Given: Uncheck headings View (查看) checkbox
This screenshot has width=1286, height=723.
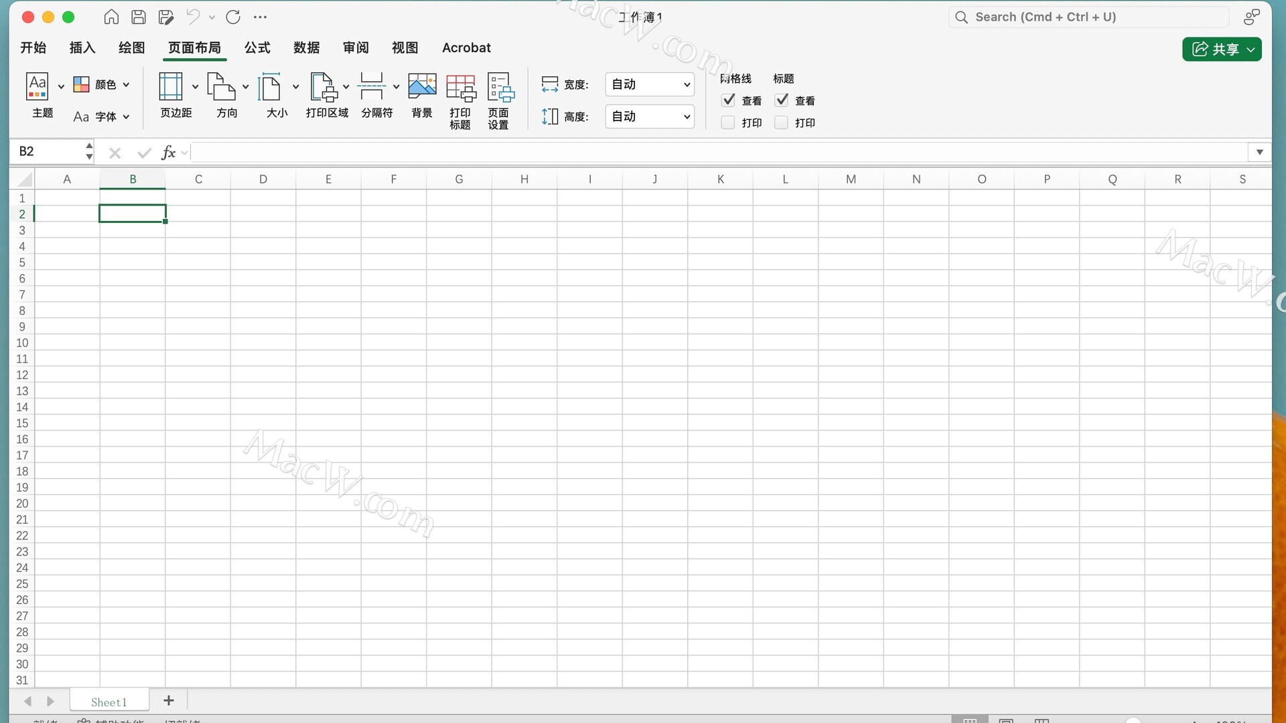Looking at the screenshot, I should (781, 100).
